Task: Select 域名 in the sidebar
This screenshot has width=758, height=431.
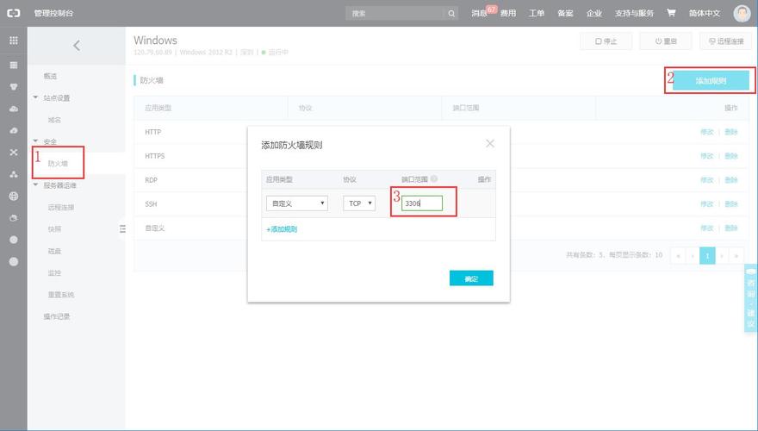Action: coord(54,120)
